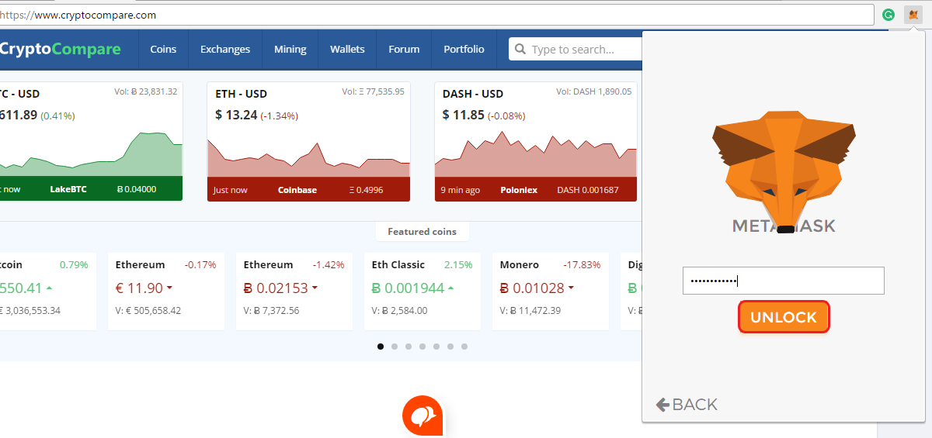This screenshot has height=438, width=932.
Task: Select the first carousel page dot
Action: (x=381, y=347)
